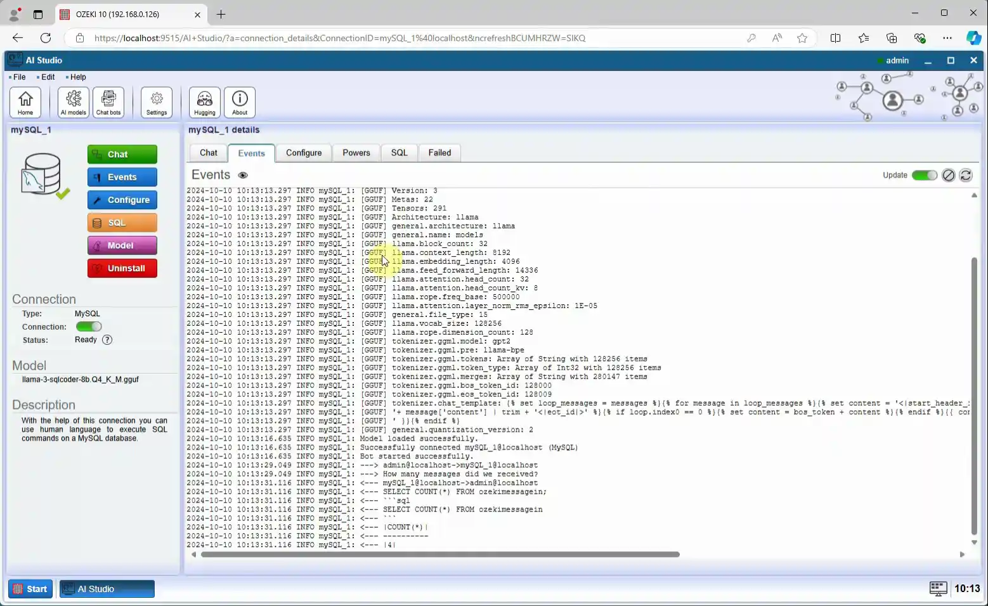This screenshot has height=606, width=988.
Task: Click the purple Model sidebar button
Action: (x=122, y=245)
